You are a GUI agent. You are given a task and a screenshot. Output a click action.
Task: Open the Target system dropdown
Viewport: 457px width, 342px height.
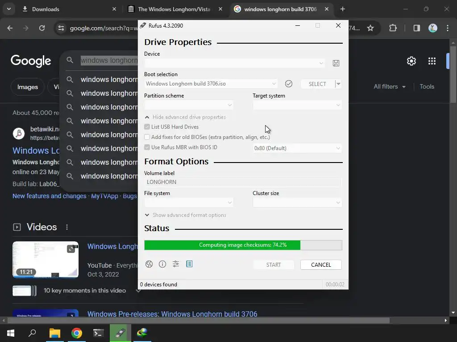point(297,105)
